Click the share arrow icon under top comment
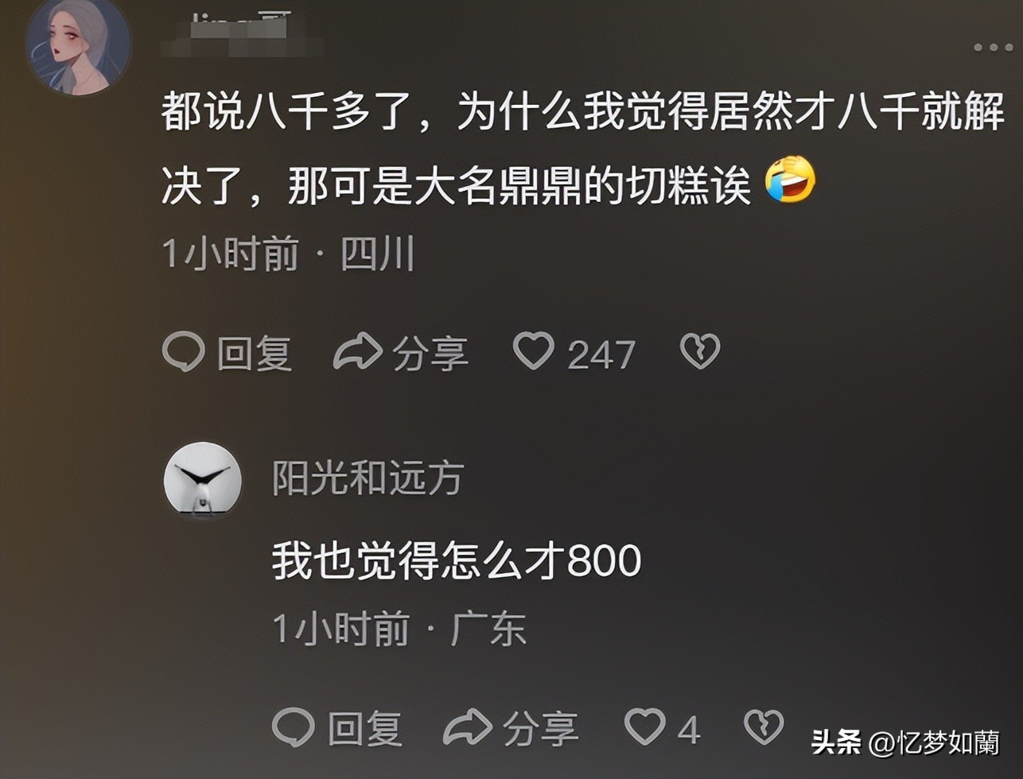Viewport: 1023px width, 779px height. pyautogui.click(x=358, y=352)
